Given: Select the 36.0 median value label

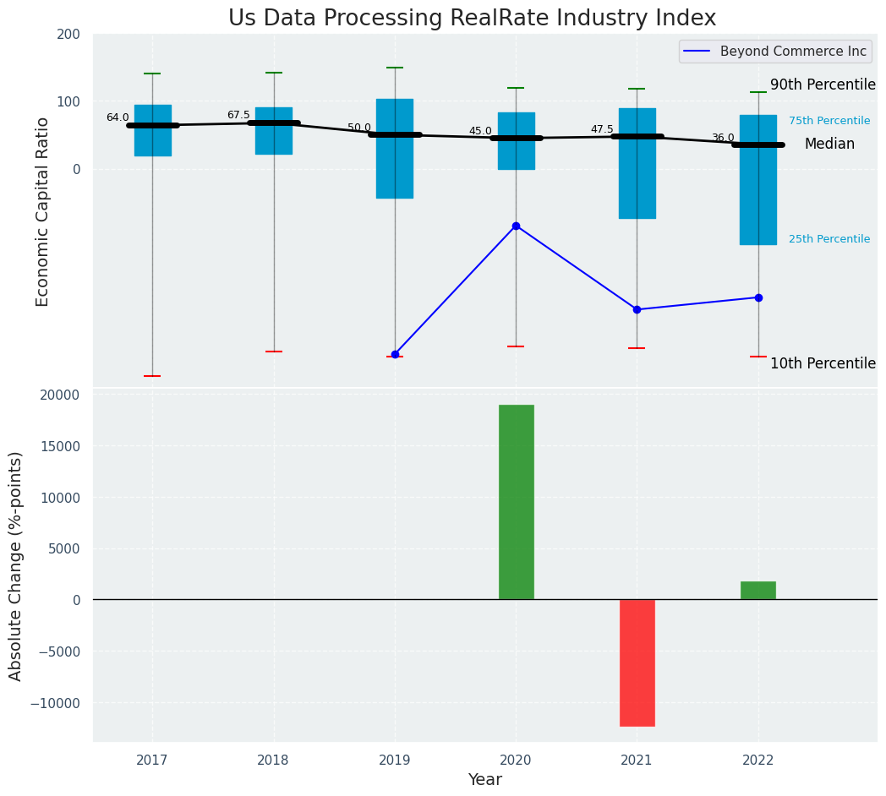Looking at the screenshot, I should (x=723, y=138).
